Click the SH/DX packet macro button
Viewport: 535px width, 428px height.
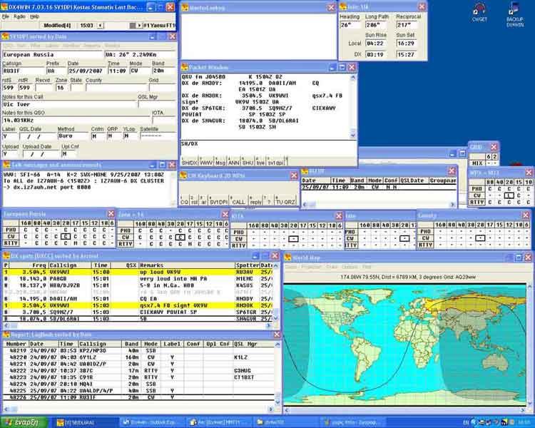[190, 163]
